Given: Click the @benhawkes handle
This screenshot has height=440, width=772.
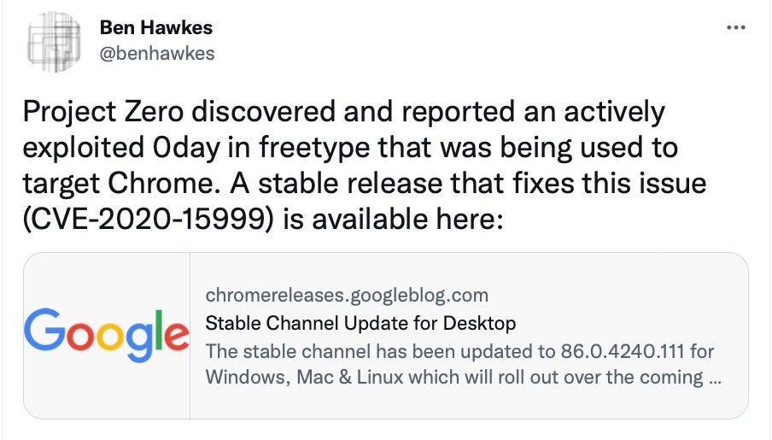Looking at the screenshot, I should (x=157, y=53).
